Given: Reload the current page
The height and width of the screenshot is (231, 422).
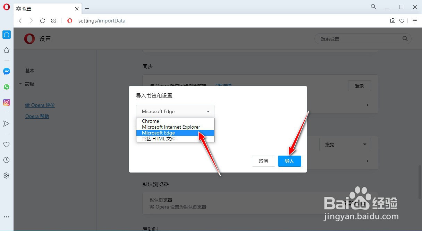Looking at the screenshot, I should (42, 21).
